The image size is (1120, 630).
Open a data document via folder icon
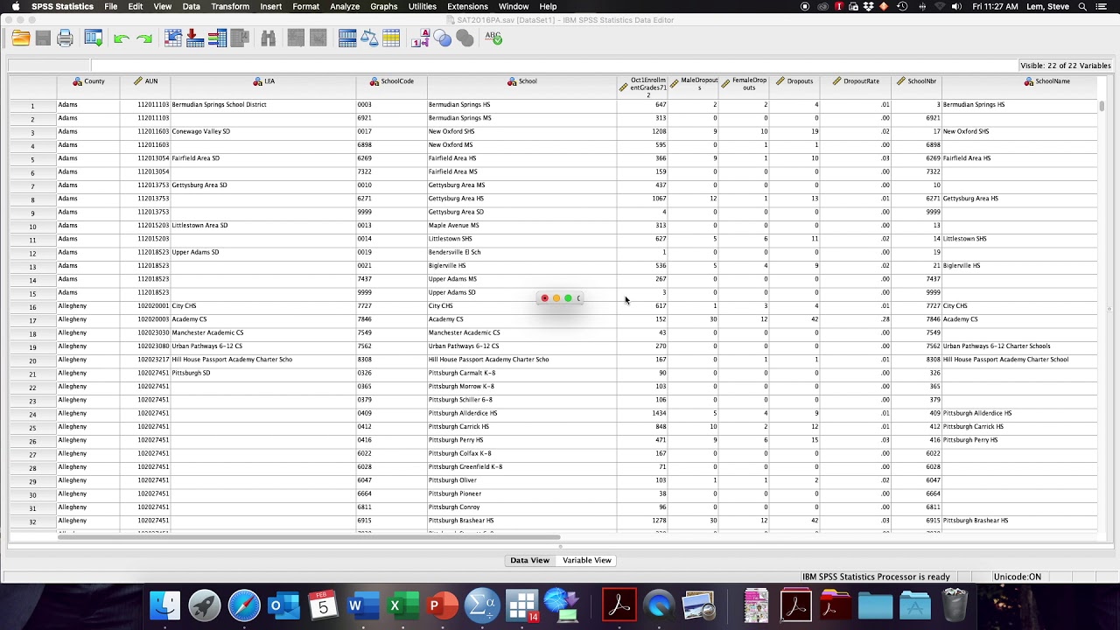[21, 38]
